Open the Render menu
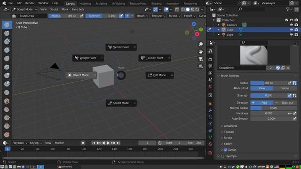Image resolution: width=301 pixels, height=169 pixels. pyautogui.click(x=30, y=3)
